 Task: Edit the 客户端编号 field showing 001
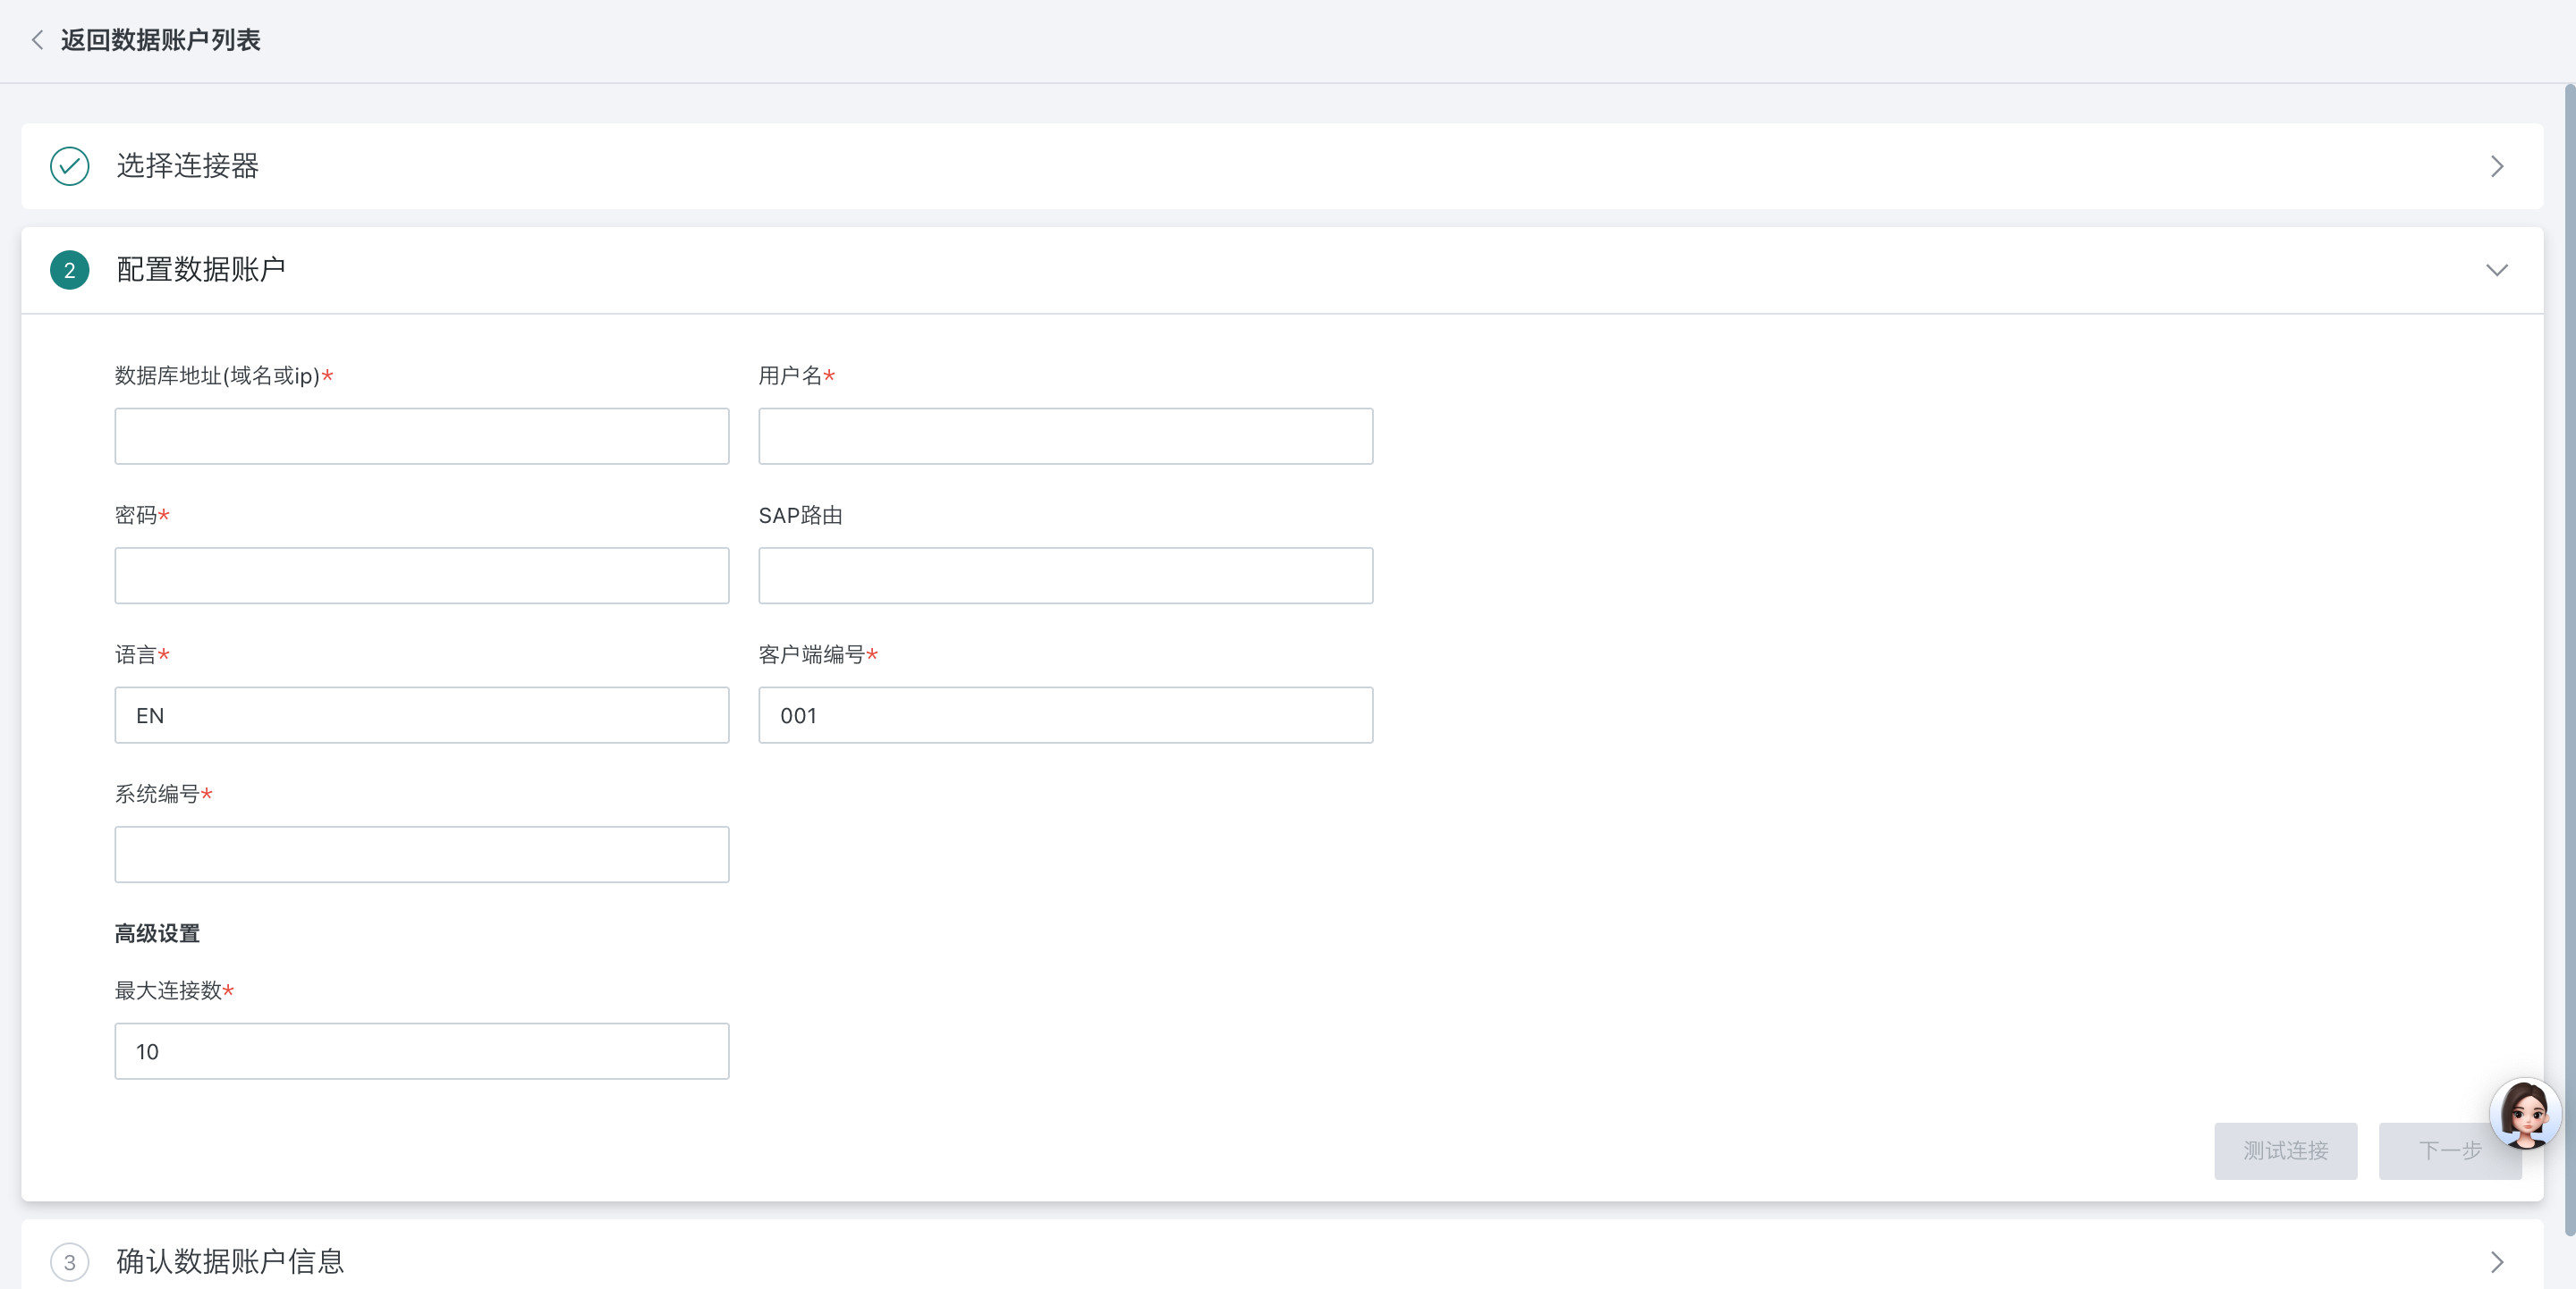pos(1065,714)
